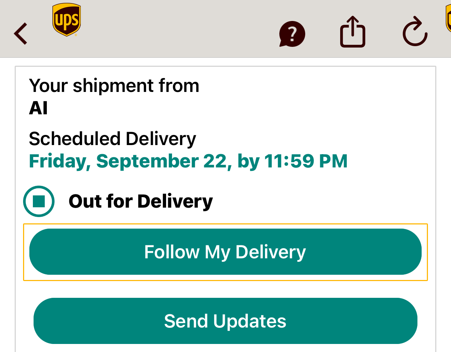Click the "11:59 PM" delivery time
Screen dimensions: 451x352
(x=306, y=161)
